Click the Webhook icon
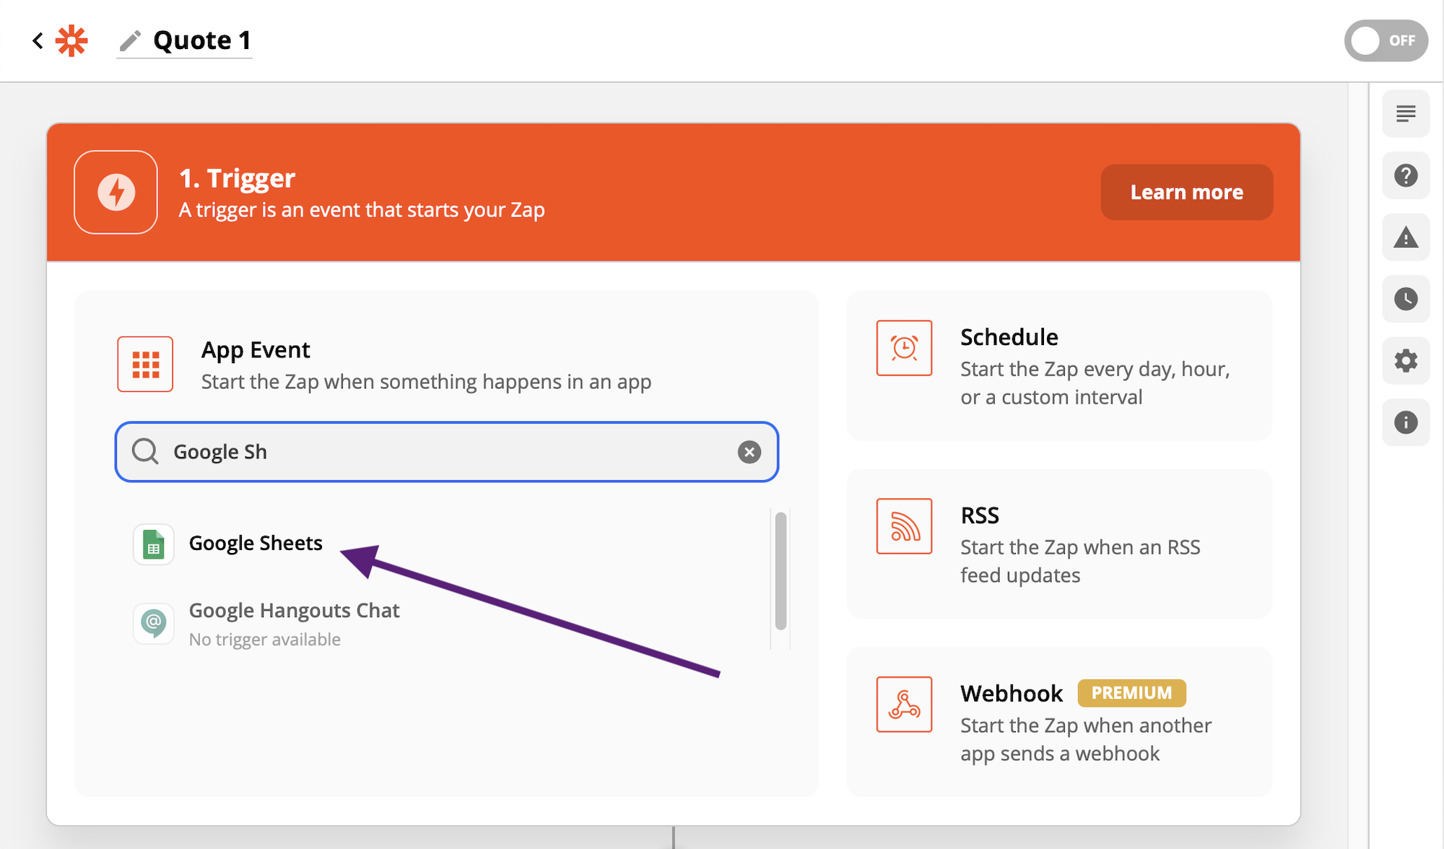 pos(904,705)
